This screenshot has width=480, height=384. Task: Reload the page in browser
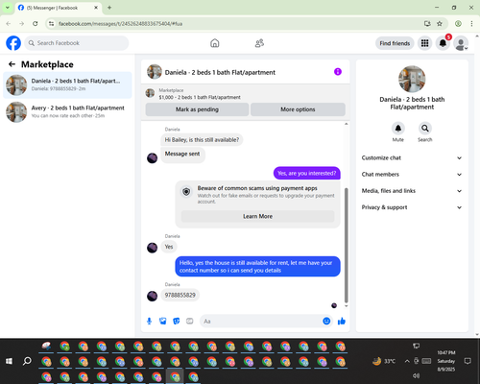[x=36, y=24]
